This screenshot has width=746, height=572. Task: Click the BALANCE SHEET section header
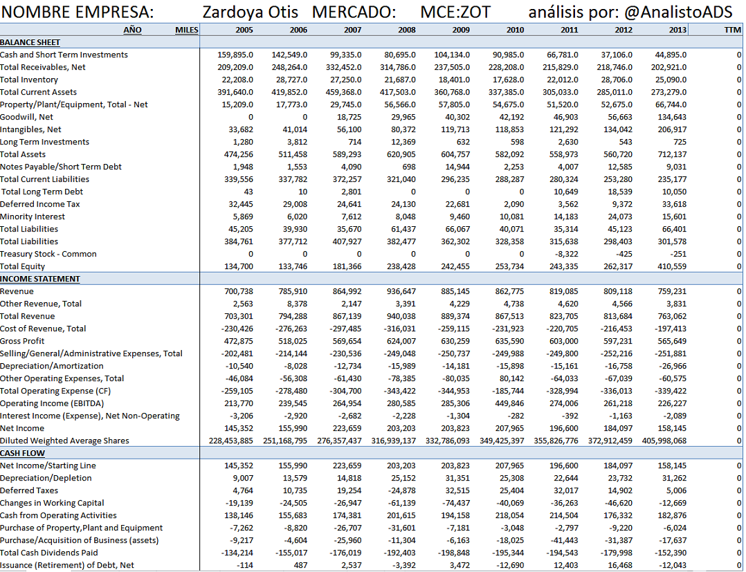pos(30,42)
